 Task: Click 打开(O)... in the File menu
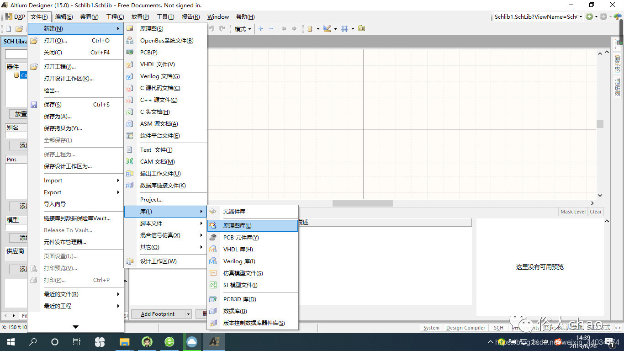pyautogui.click(x=75, y=41)
